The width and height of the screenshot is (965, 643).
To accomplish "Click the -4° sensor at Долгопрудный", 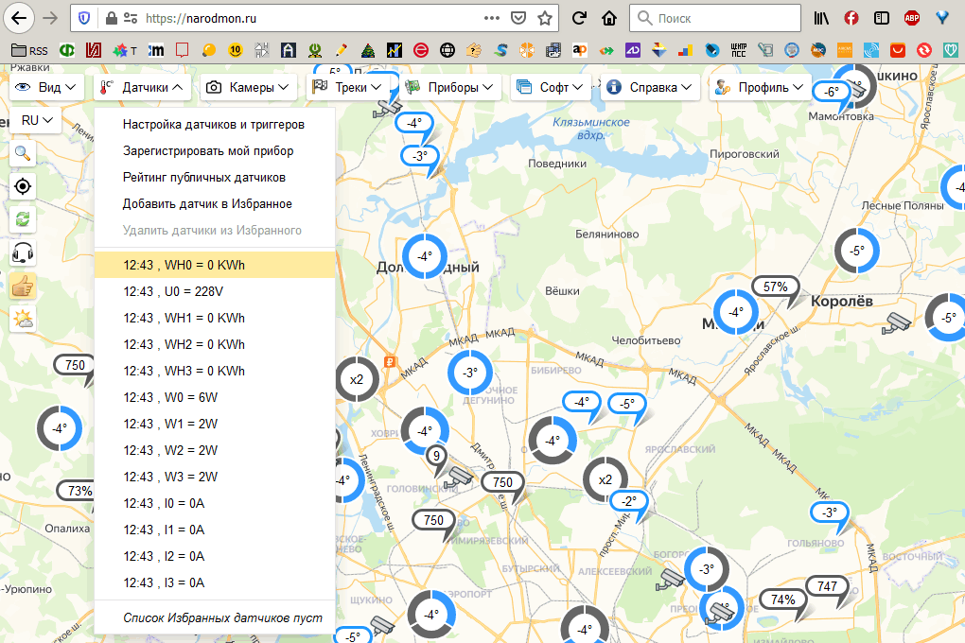I will coord(425,256).
